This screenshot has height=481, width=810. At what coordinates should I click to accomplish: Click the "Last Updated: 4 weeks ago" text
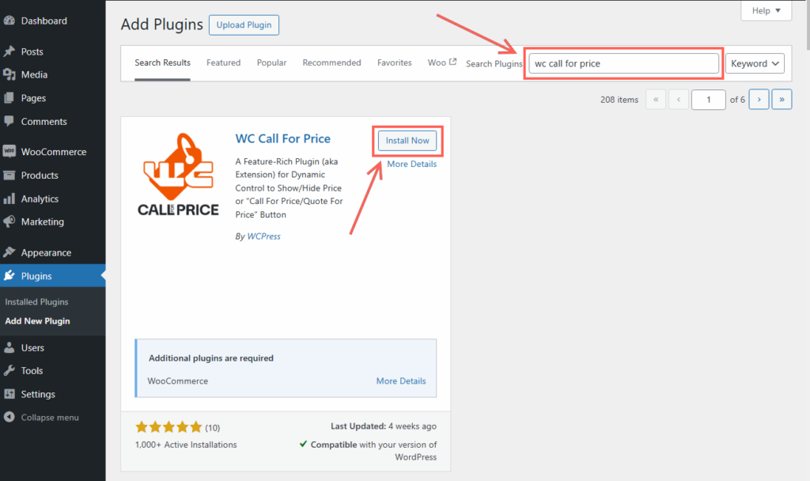(384, 426)
